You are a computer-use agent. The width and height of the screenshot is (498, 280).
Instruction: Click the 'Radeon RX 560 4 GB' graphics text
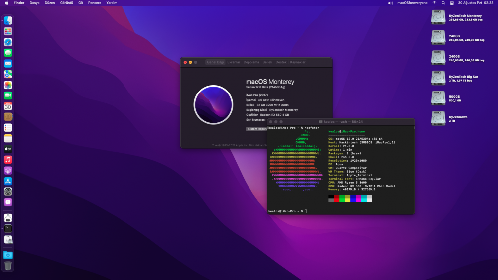[274, 115]
